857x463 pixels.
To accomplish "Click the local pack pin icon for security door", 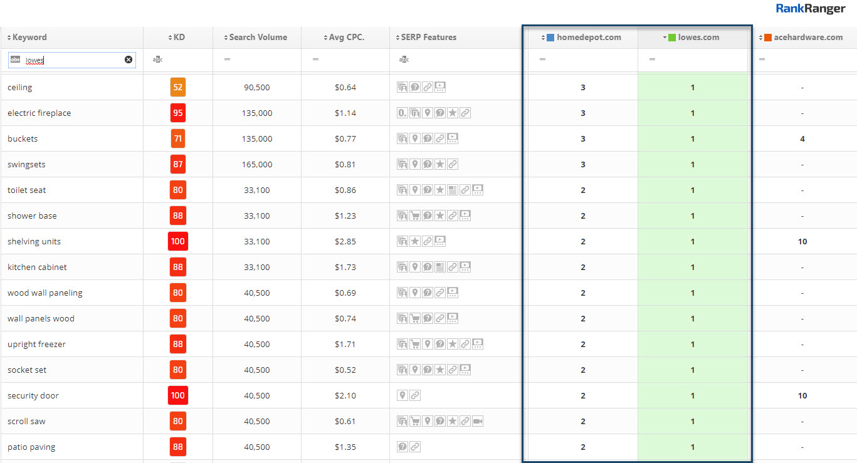I will 402,395.
